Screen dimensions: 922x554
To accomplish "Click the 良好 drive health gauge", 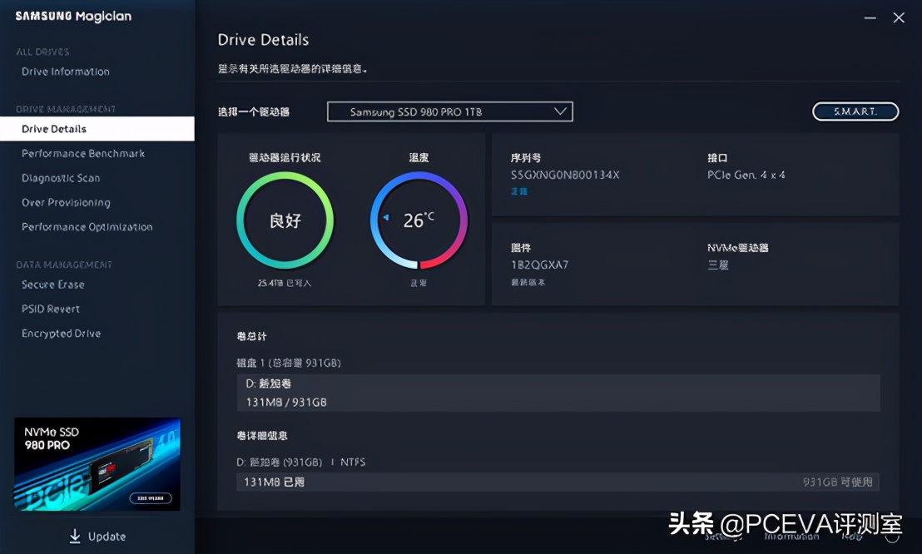I will click(x=285, y=220).
